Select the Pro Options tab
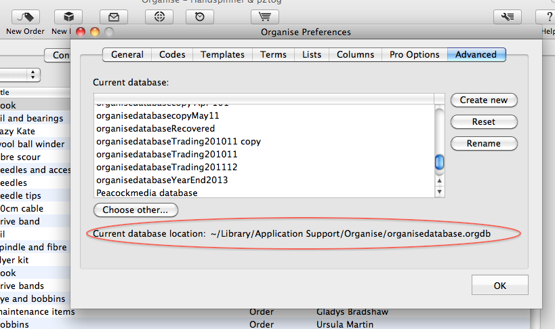Image resolution: width=555 pixels, height=329 pixels. click(x=414, y=55)
